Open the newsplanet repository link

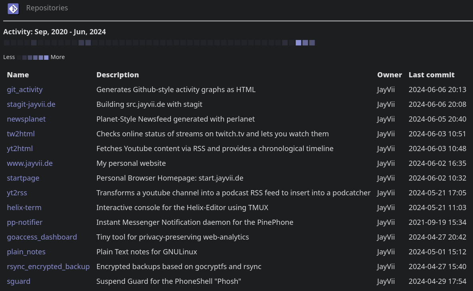[26, 119]
